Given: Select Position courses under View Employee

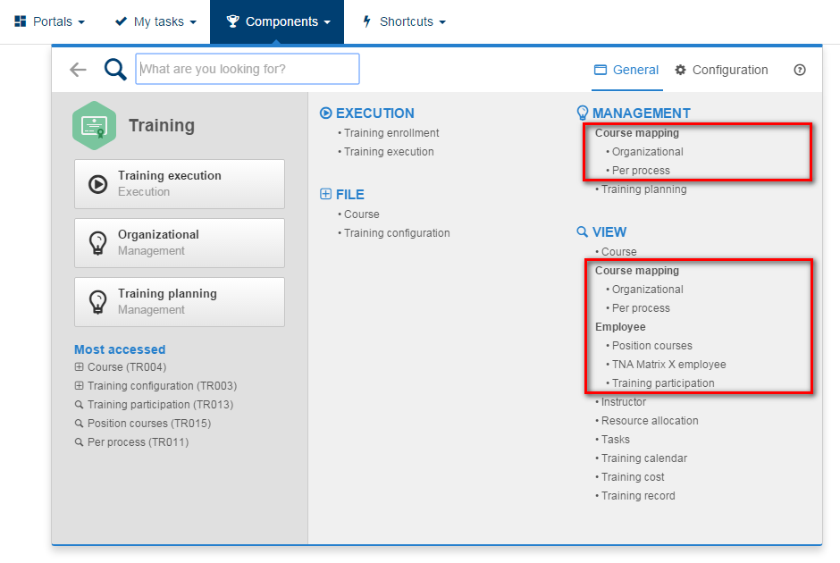Looking at the screenshot, I should click(652, 346).
